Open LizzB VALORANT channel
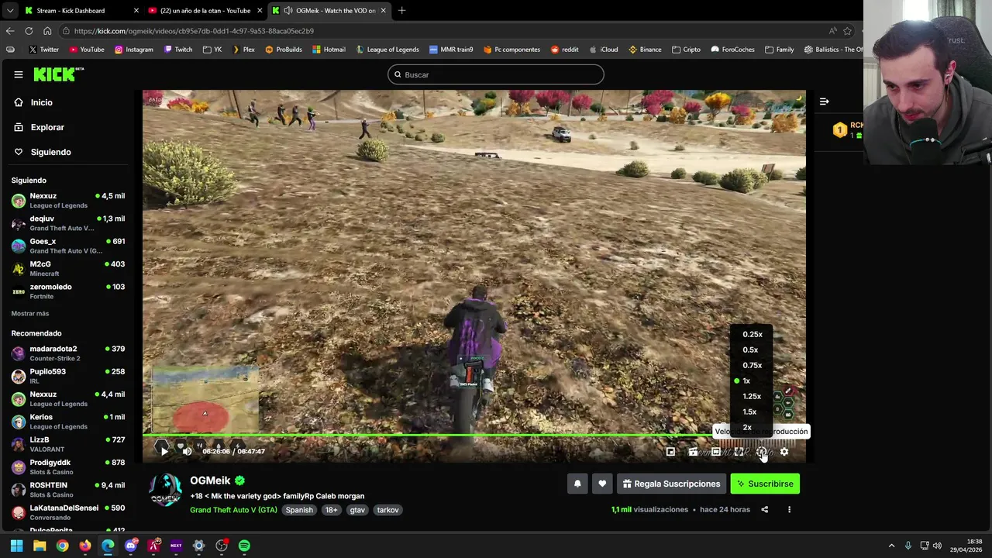The width and height of the screenshot is (992, 558). click(x=68, y=444)
